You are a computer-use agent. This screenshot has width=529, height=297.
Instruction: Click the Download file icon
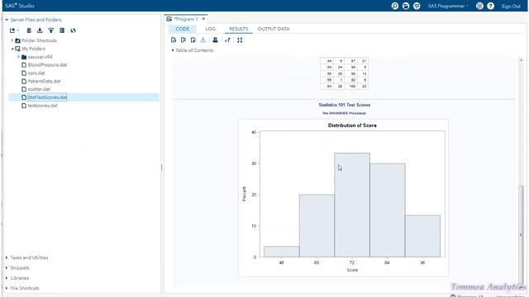[x=40, y=31]
